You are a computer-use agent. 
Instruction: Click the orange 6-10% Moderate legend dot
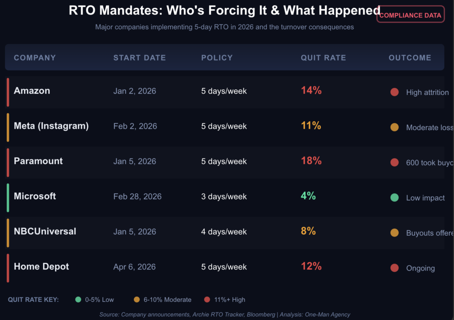[x=137, y=300]
